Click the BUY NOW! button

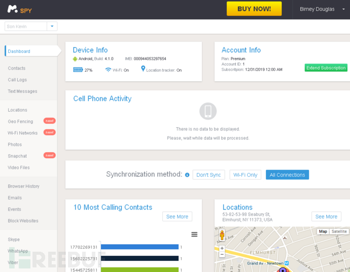pos(254,9)
